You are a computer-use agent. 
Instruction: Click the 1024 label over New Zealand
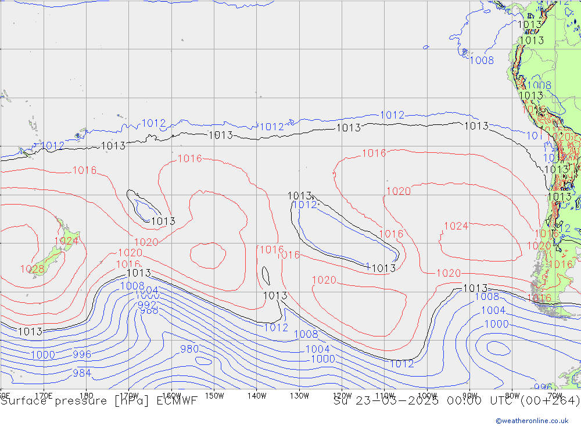pos(67,241)
